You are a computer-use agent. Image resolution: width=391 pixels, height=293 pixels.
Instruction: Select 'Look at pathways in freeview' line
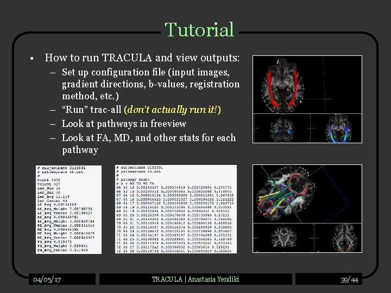pos(124,124)
